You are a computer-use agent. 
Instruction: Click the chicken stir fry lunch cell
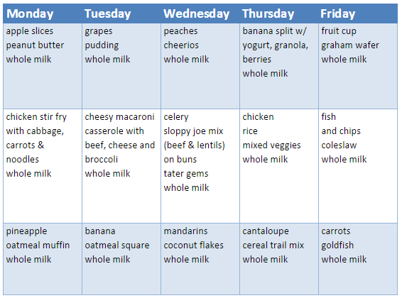pos(43,166)
